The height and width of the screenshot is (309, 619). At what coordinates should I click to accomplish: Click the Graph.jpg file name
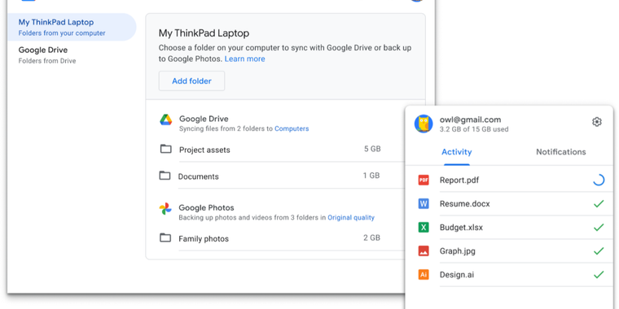[x=458, y=251]
